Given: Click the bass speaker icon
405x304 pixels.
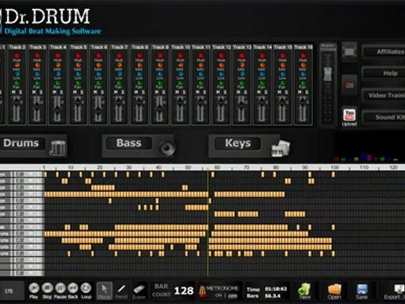Looking at the screenshot, I should [x=167, y=148].
